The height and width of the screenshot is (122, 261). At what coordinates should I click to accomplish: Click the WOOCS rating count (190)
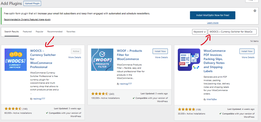[25, 109]
